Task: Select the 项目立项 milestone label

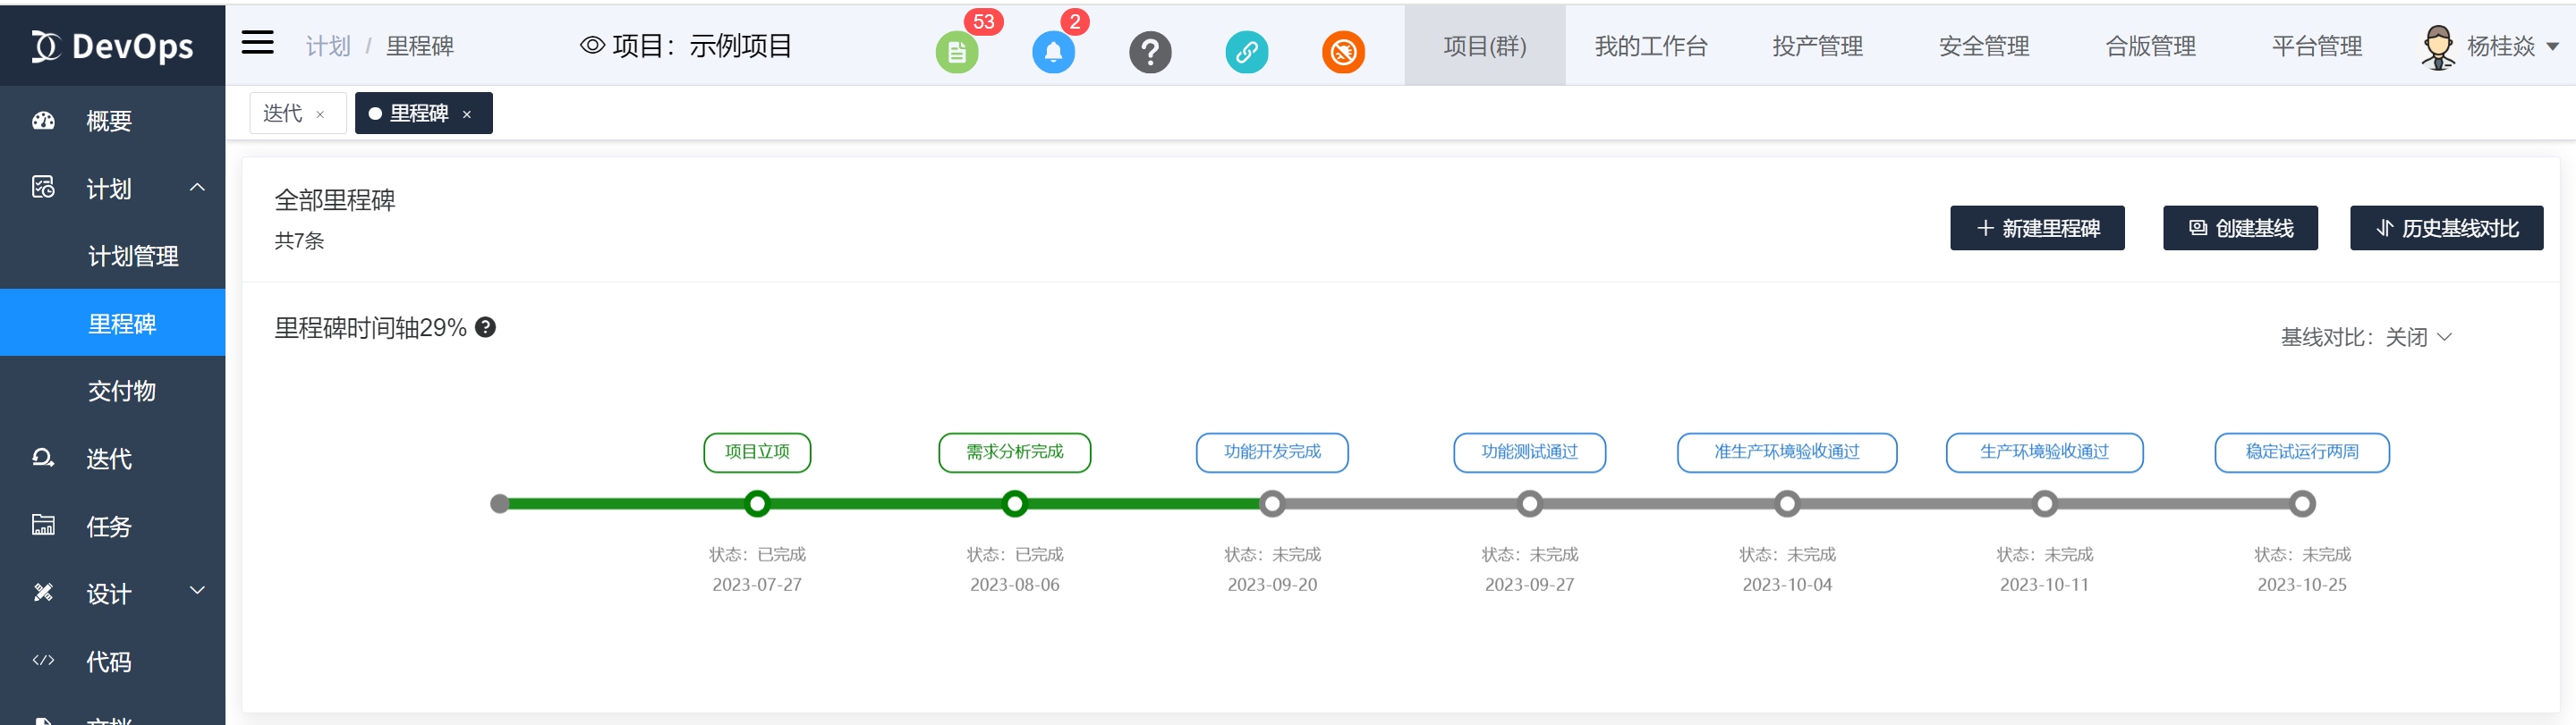Action: point(757,452)
